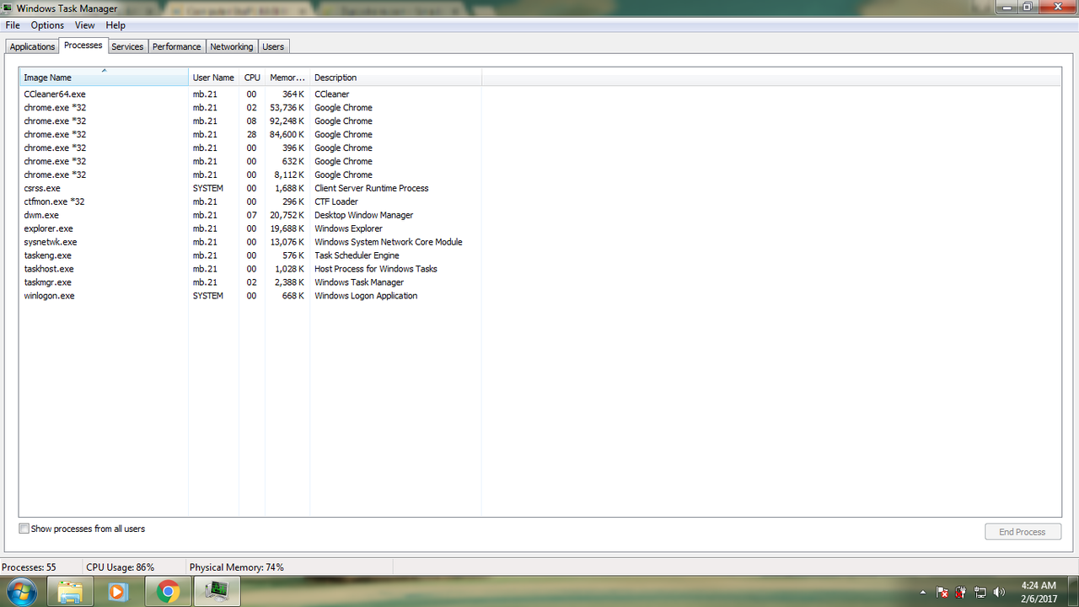Click the Desktop Window Manager description

364,216
